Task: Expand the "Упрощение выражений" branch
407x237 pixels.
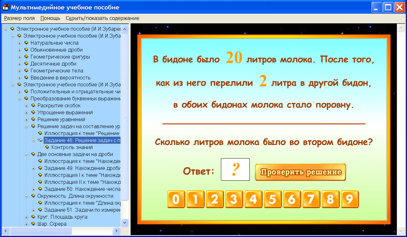Action: click(27, 112)
